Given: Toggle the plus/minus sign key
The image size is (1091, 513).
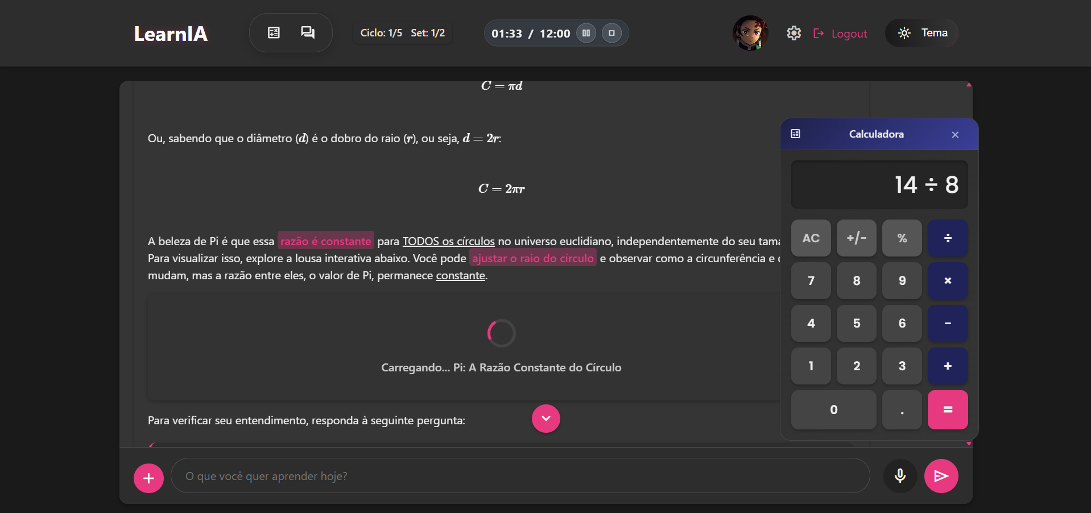Looking at the screenshot, I should click(856, 238).
